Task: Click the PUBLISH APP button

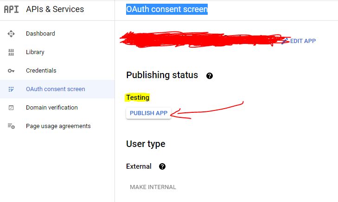Action: point(148,113)
